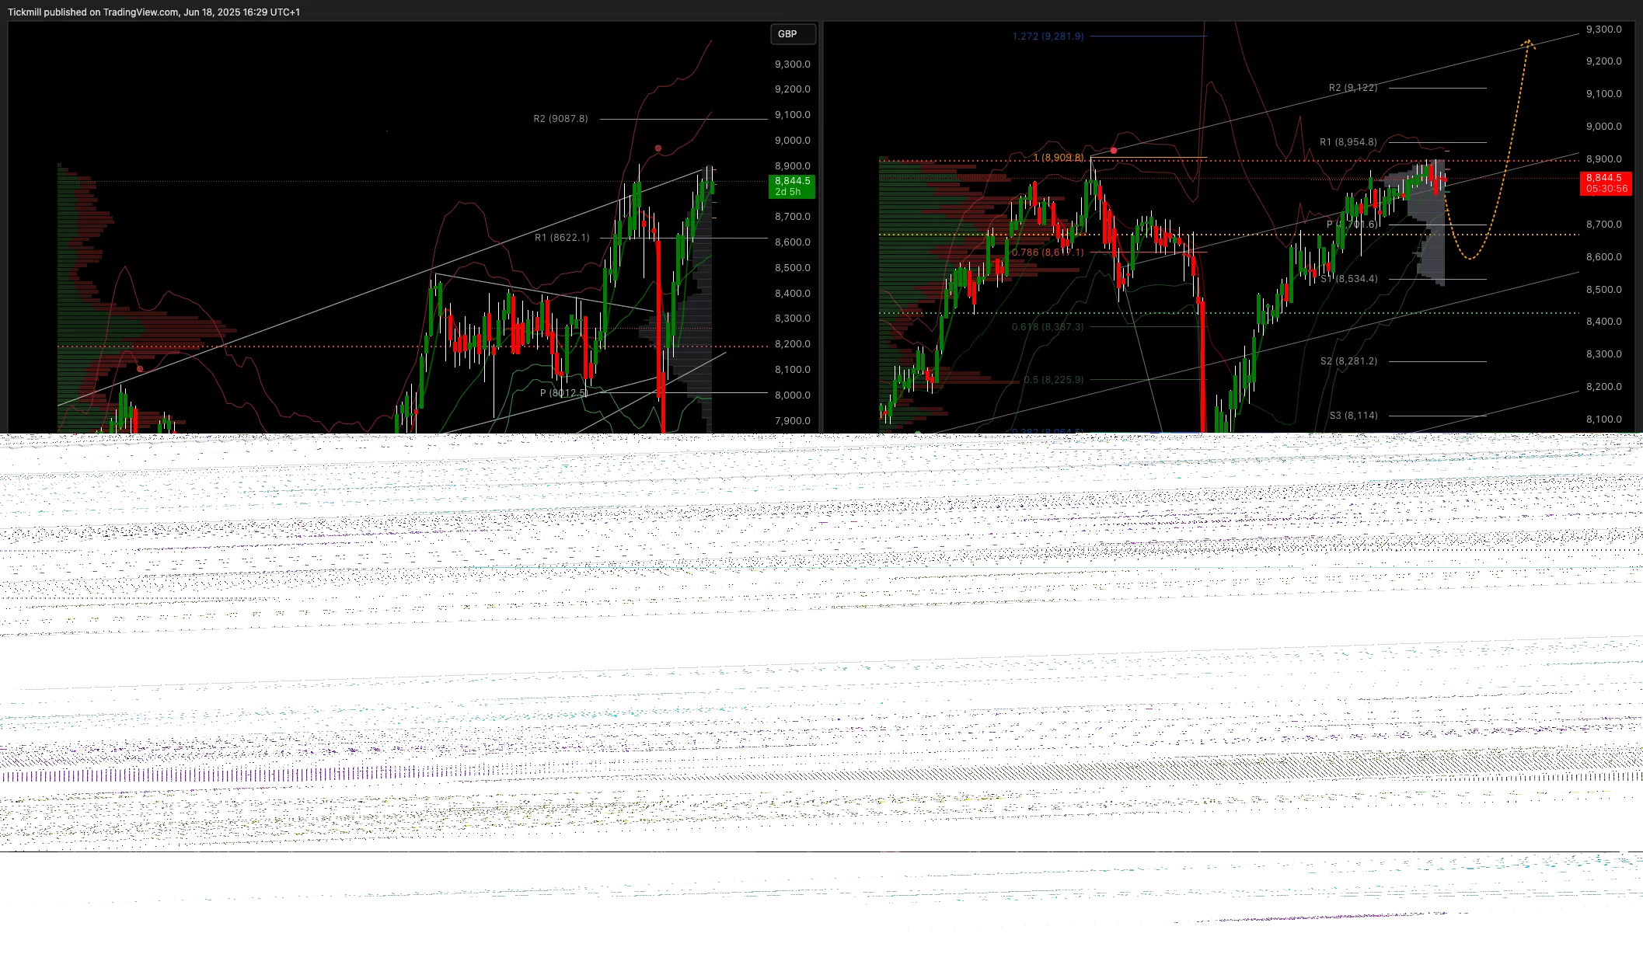Click the R1 (8622.1) pivot label
Image resolution: width=1643 pixels, height=975 pixels.
tap(562, 238)
